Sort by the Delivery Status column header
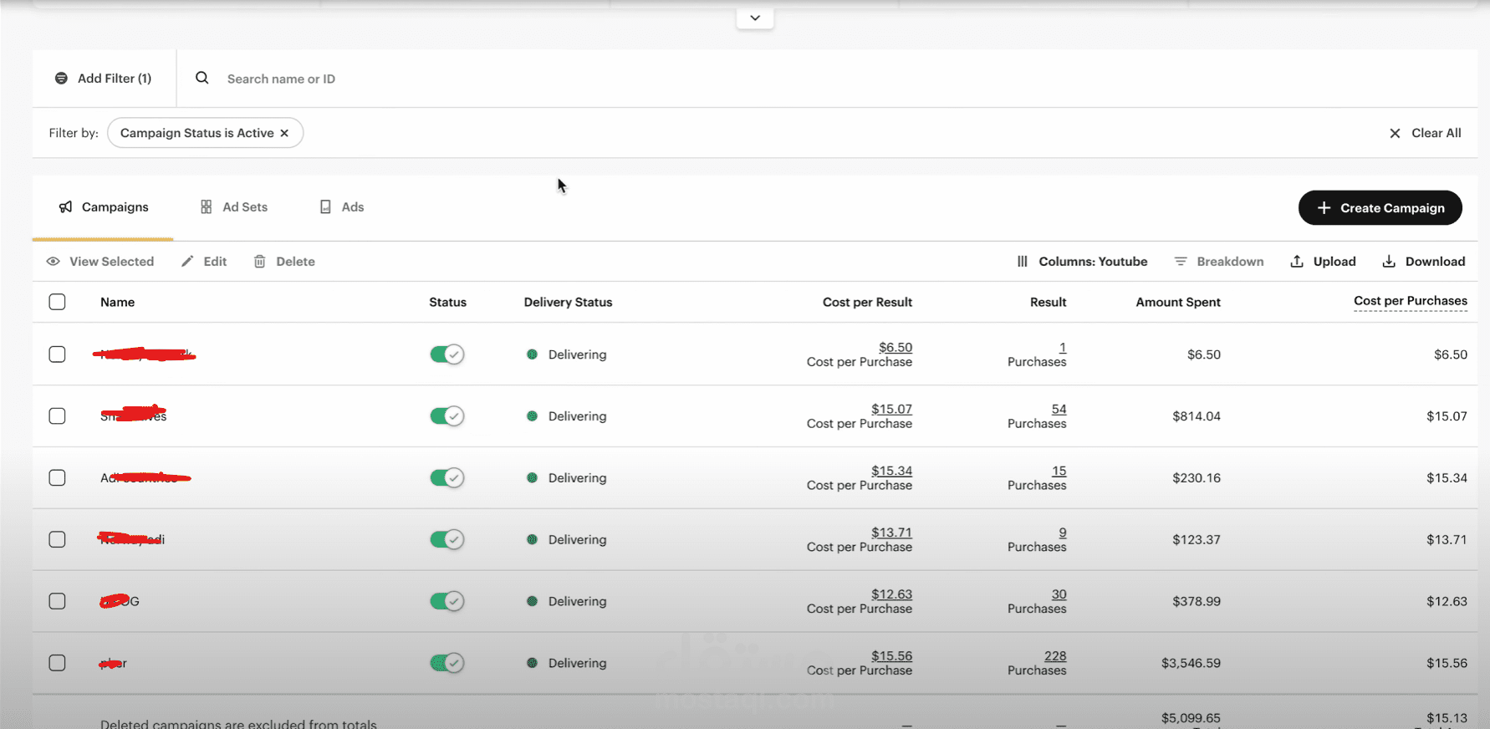This screenshot has height=729, width=1490. tap(568, 302)
